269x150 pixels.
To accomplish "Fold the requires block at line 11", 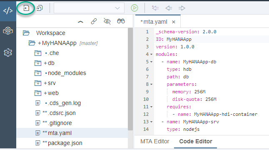I will (152, 107).
